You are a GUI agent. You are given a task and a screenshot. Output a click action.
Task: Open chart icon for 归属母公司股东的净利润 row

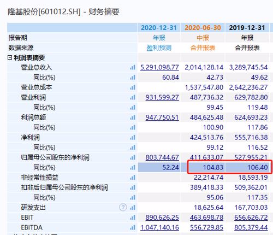[x=133, y=157]
